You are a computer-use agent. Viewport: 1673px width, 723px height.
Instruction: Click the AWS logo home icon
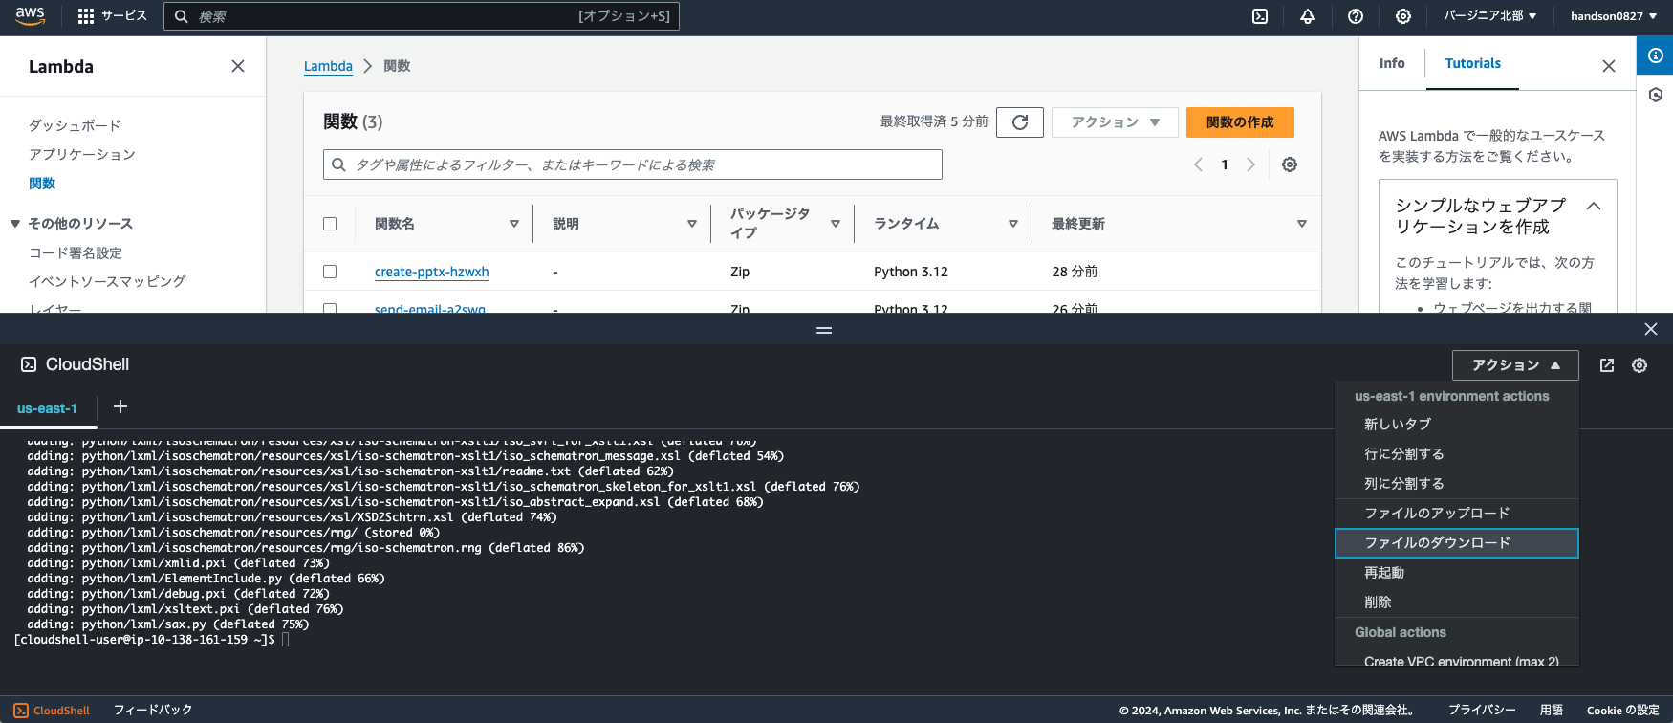pos(31,15)
